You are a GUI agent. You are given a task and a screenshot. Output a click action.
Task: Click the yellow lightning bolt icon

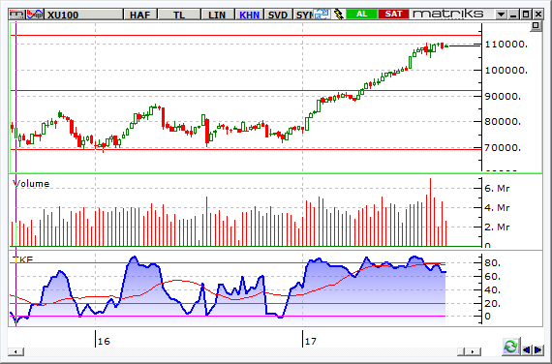[x=338, y=15]
